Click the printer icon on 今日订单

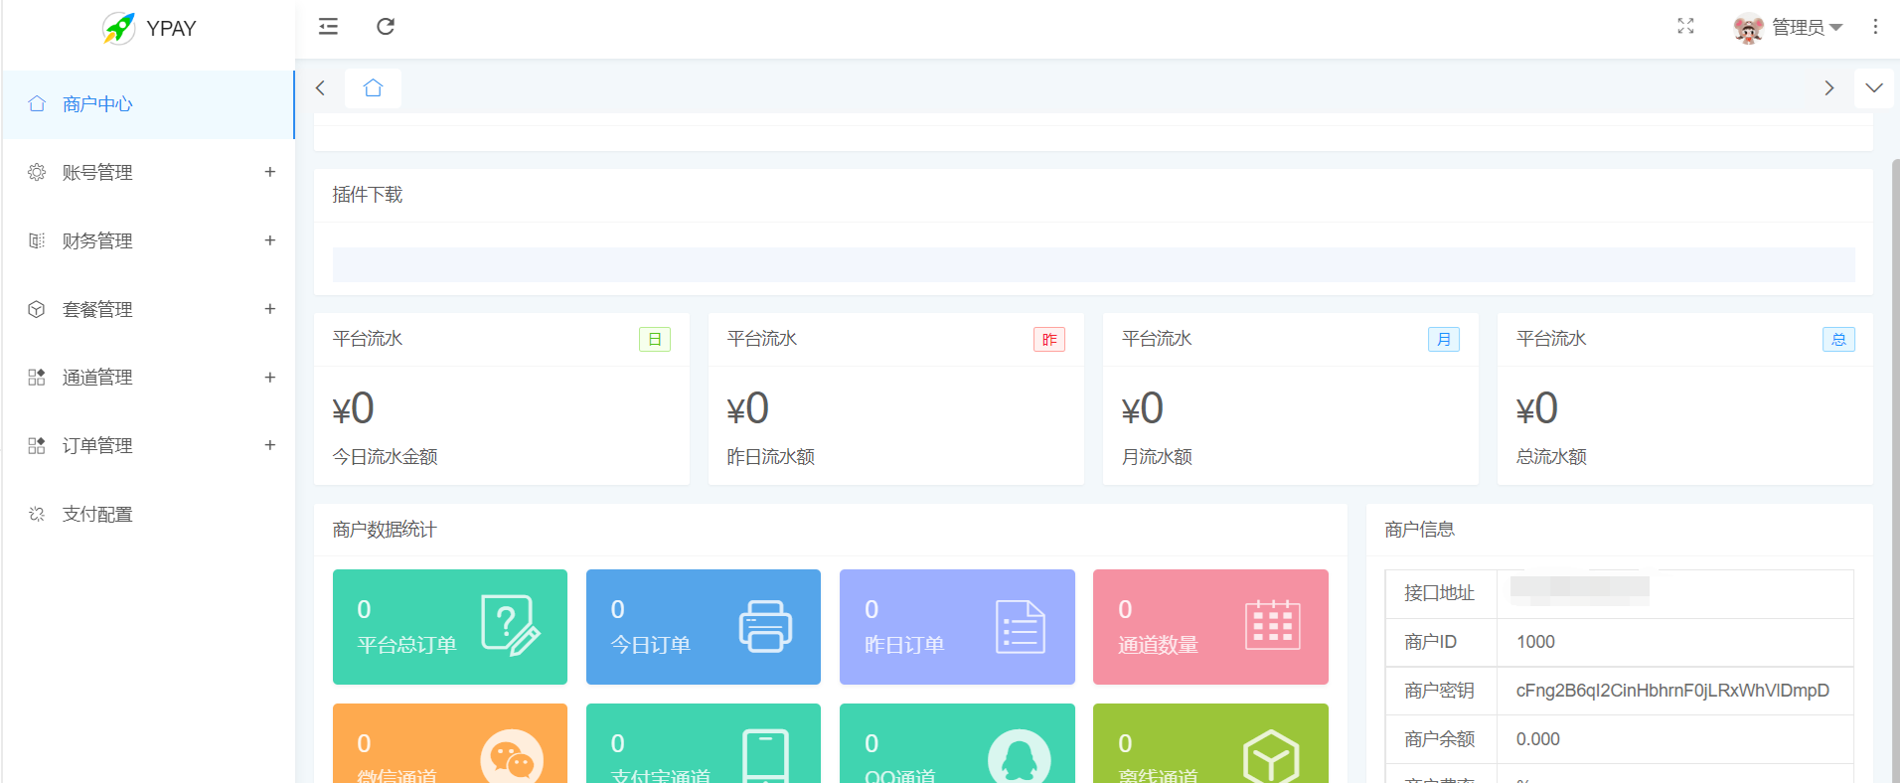coord(765,626)
